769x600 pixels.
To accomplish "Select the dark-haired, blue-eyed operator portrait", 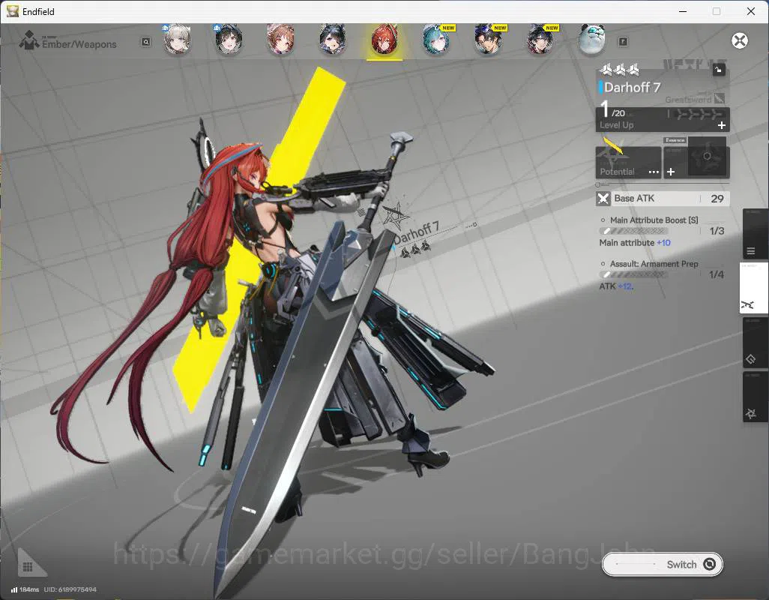I will point(333,40).
